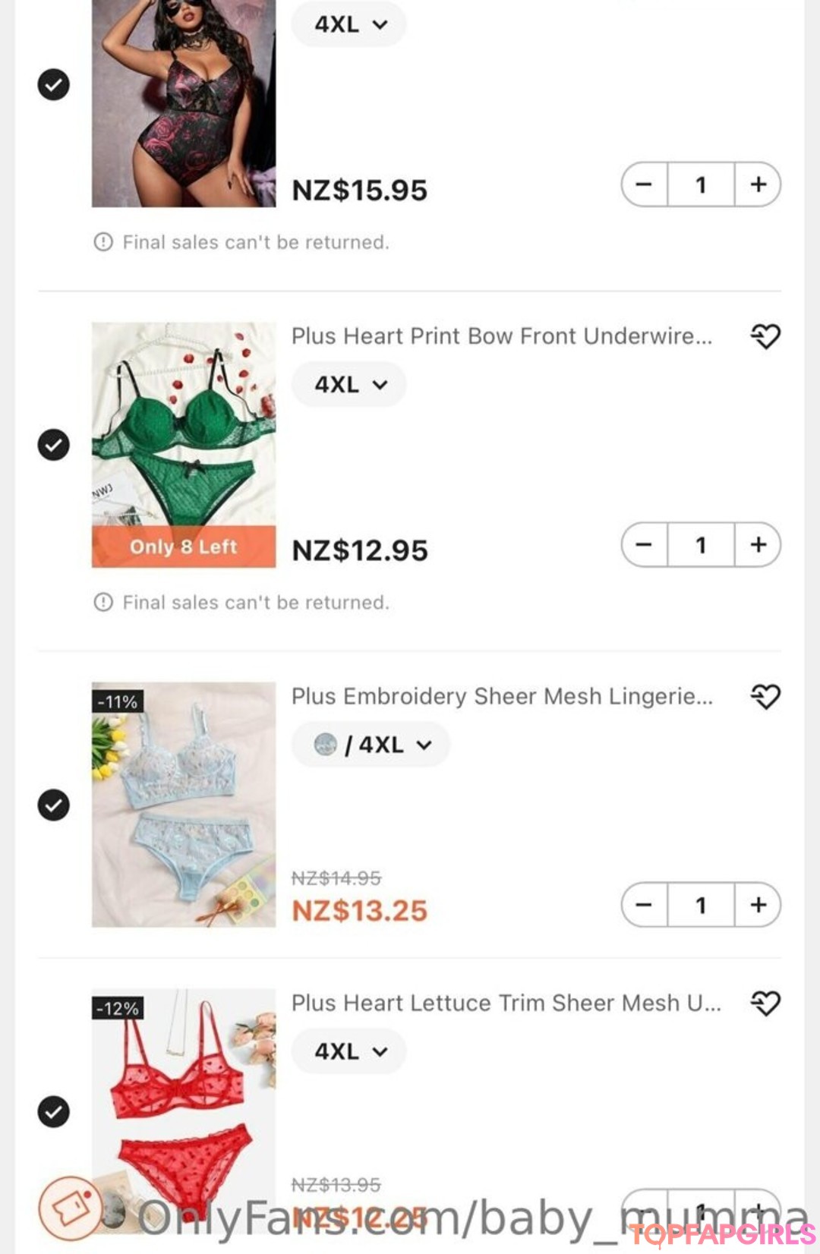Open size dropdown for red Lettuce Trim set

click(x=349, y=1051)
